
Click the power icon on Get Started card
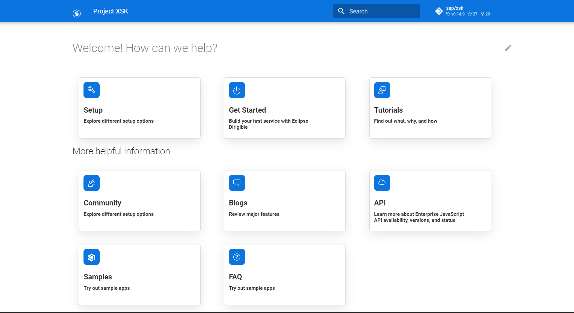[237, 90]
